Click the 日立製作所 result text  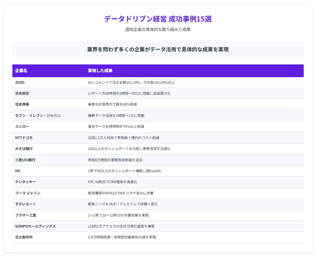pyautogui.click(x=122, y=237)
